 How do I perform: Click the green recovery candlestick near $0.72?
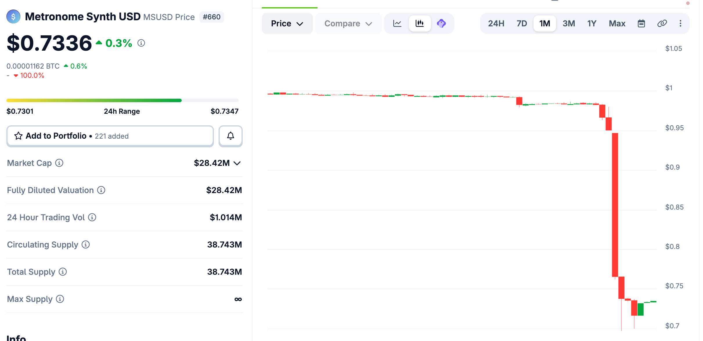point(641,309)
